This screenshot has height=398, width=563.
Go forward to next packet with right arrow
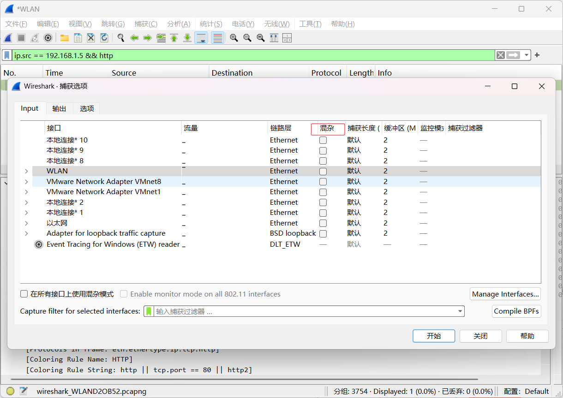pyautogui.click(x=148, y=38)
